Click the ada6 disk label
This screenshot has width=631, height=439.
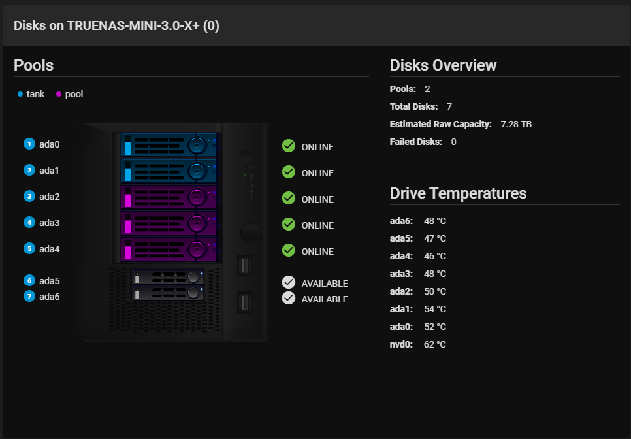click(x=50, y=297)
